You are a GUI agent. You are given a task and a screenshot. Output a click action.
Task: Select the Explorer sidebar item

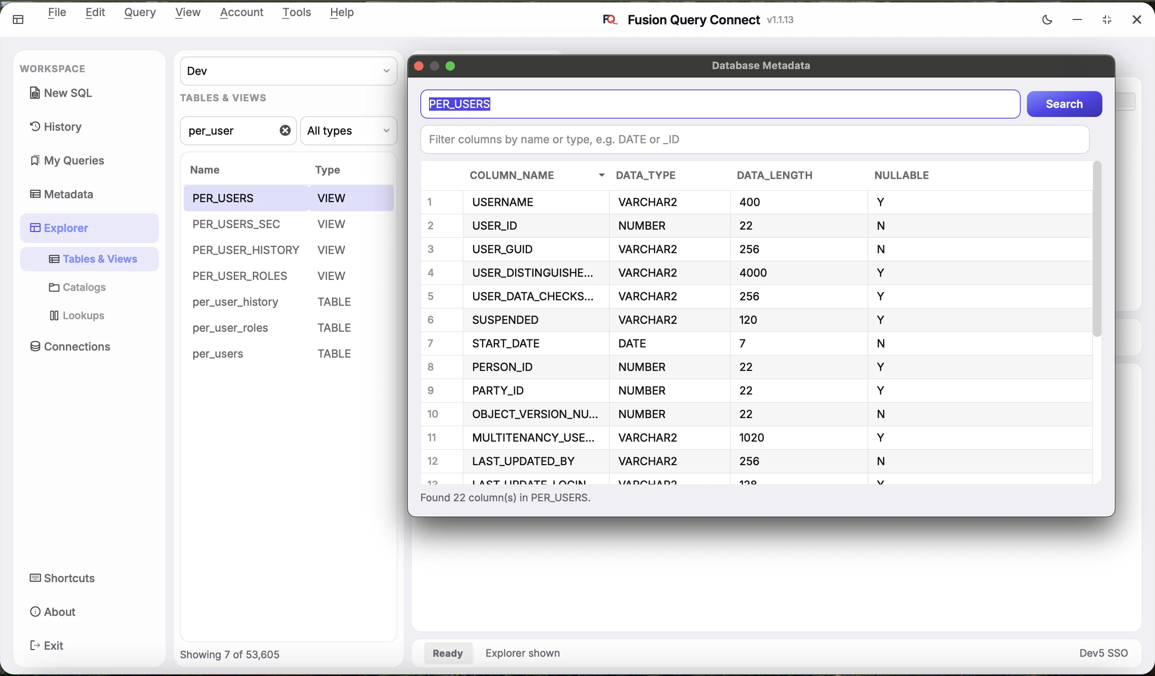90,228
